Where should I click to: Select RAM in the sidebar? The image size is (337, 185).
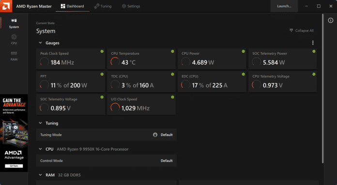[x=14, y=56]
